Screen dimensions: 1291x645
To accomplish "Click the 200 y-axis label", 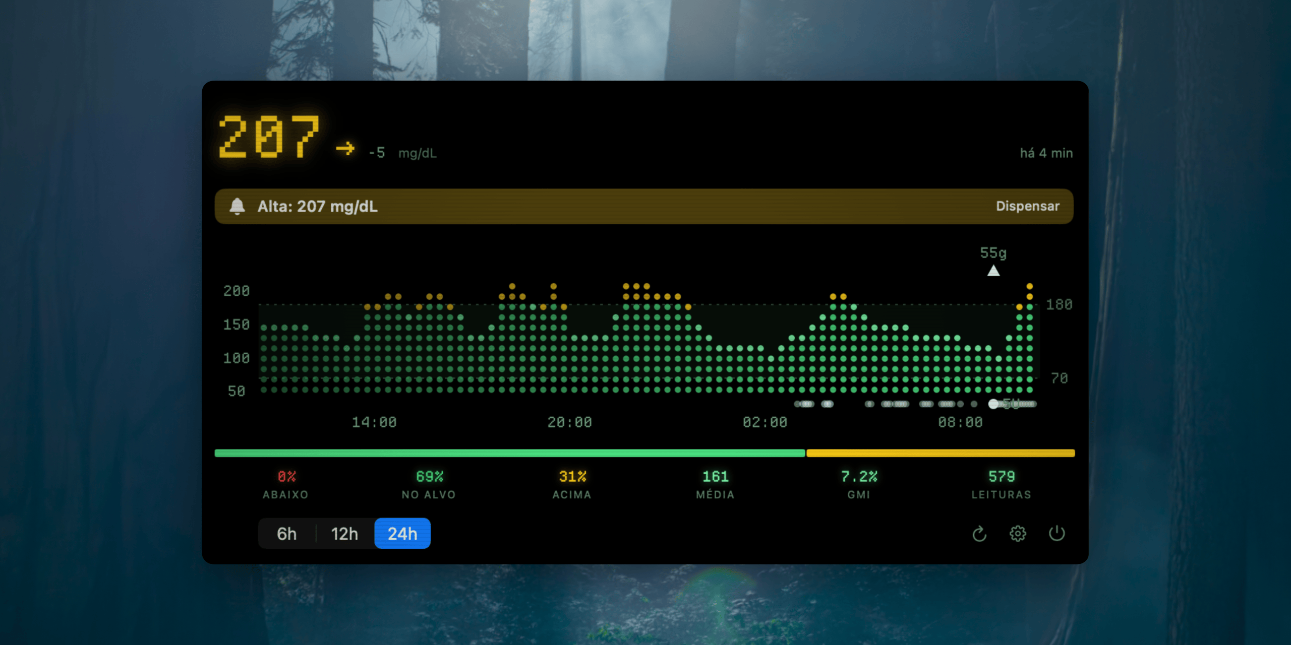I will point(237,291).
